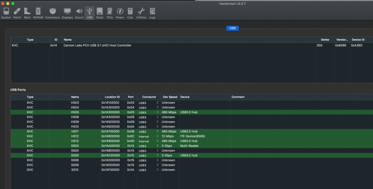This screenshot has width=373, height=189.
Task: Open connector dropdown for SS04 port
Action: 148,151
